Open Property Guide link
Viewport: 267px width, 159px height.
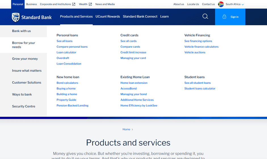pyautogui.click(x=66, y=100)
